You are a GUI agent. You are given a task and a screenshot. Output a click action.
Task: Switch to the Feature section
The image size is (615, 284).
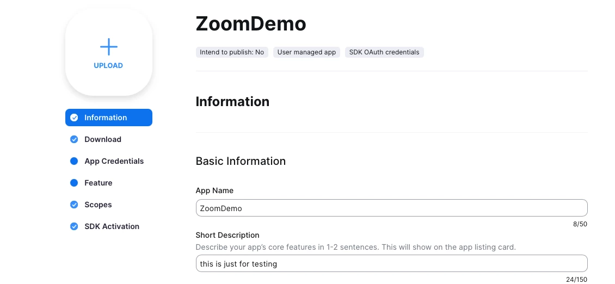(99, 183)
